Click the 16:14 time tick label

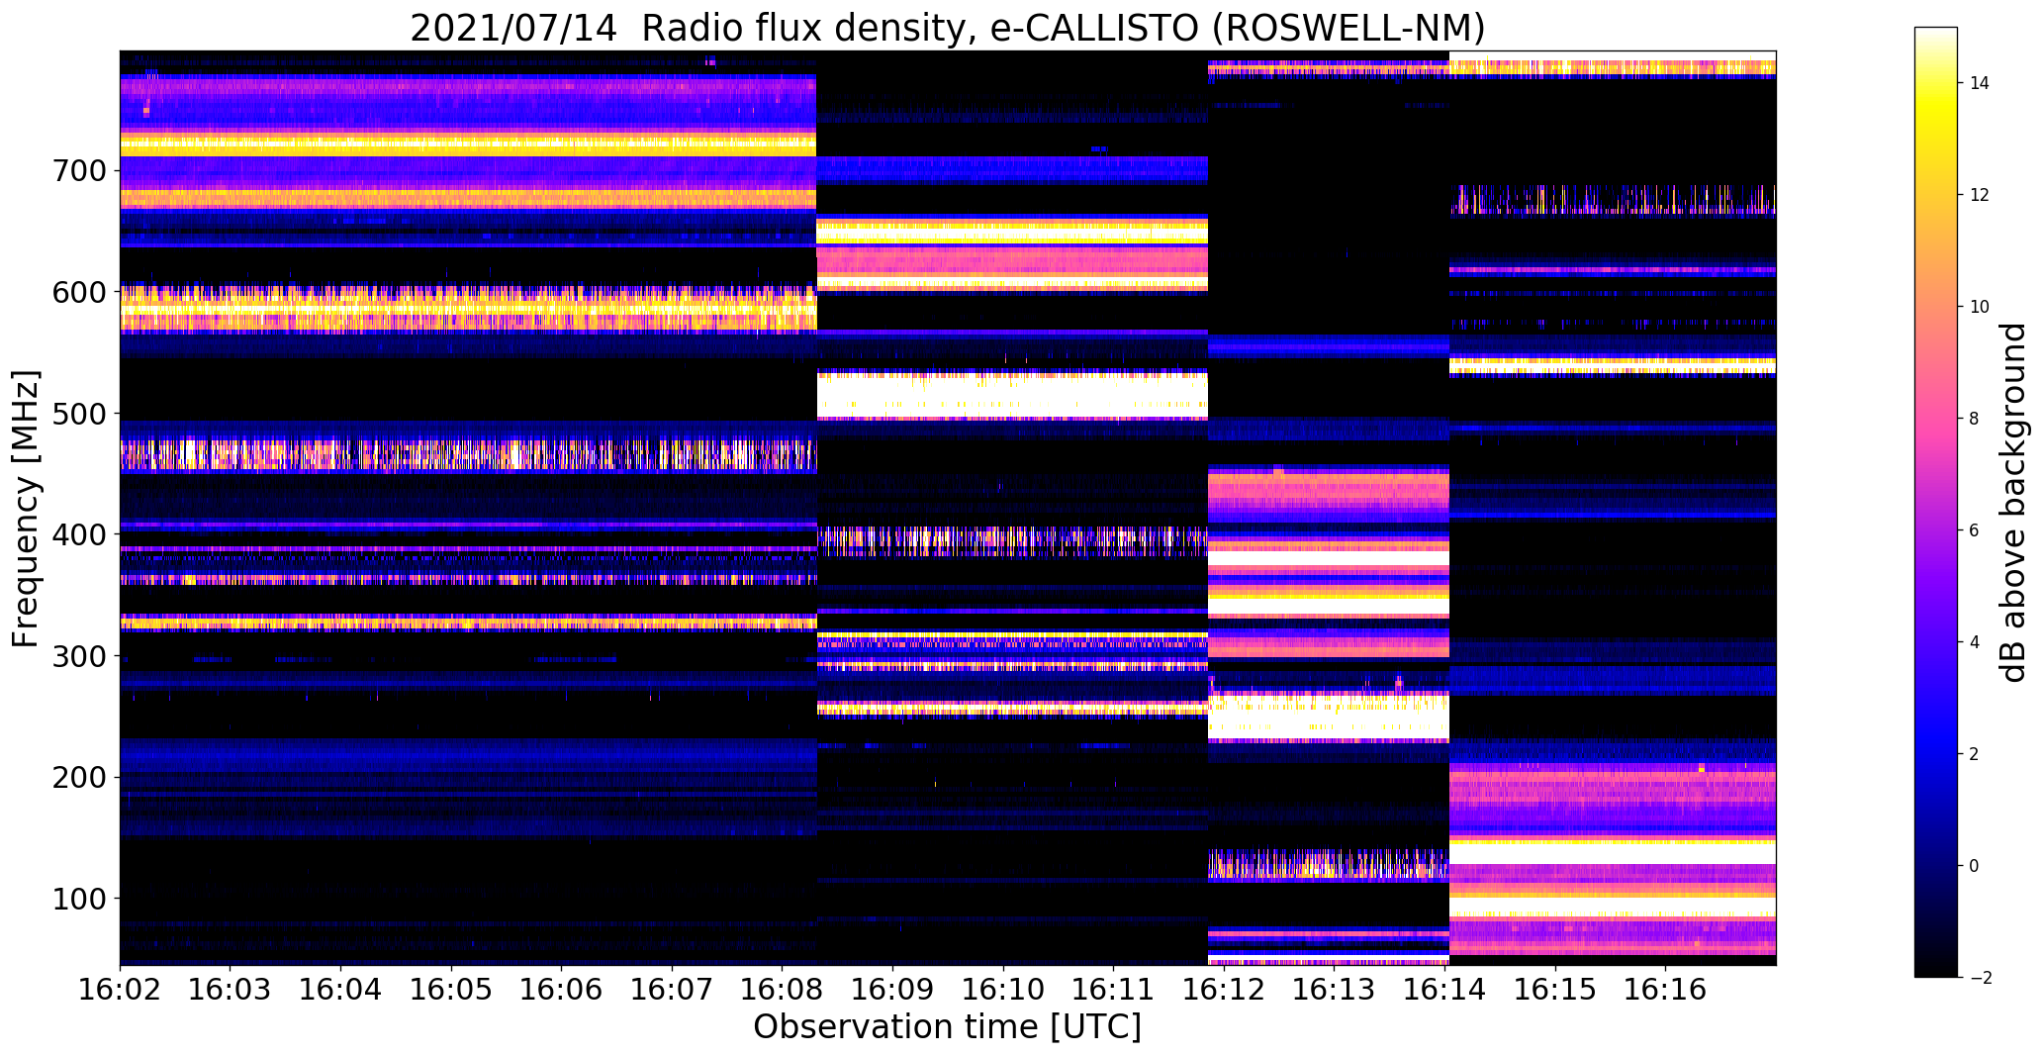pos(1445,988)
